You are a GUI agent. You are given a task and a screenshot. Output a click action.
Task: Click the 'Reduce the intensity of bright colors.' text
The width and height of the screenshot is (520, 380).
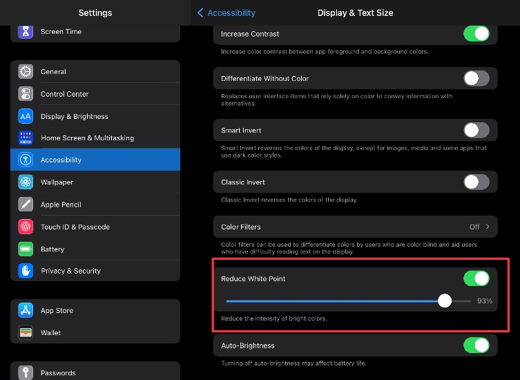[274, 319]
